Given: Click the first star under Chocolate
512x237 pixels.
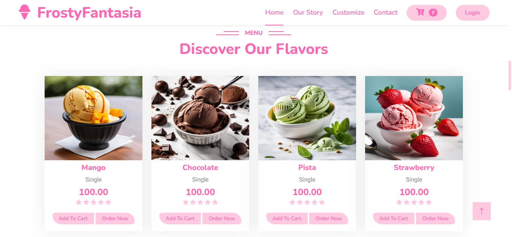Looking at the screenshot, I should click(186, 202).
